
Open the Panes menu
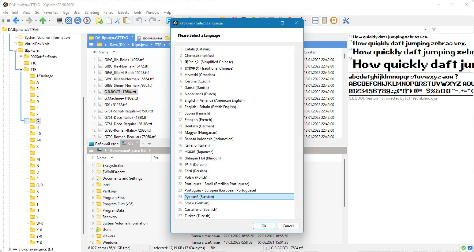(x=108, y=13)
